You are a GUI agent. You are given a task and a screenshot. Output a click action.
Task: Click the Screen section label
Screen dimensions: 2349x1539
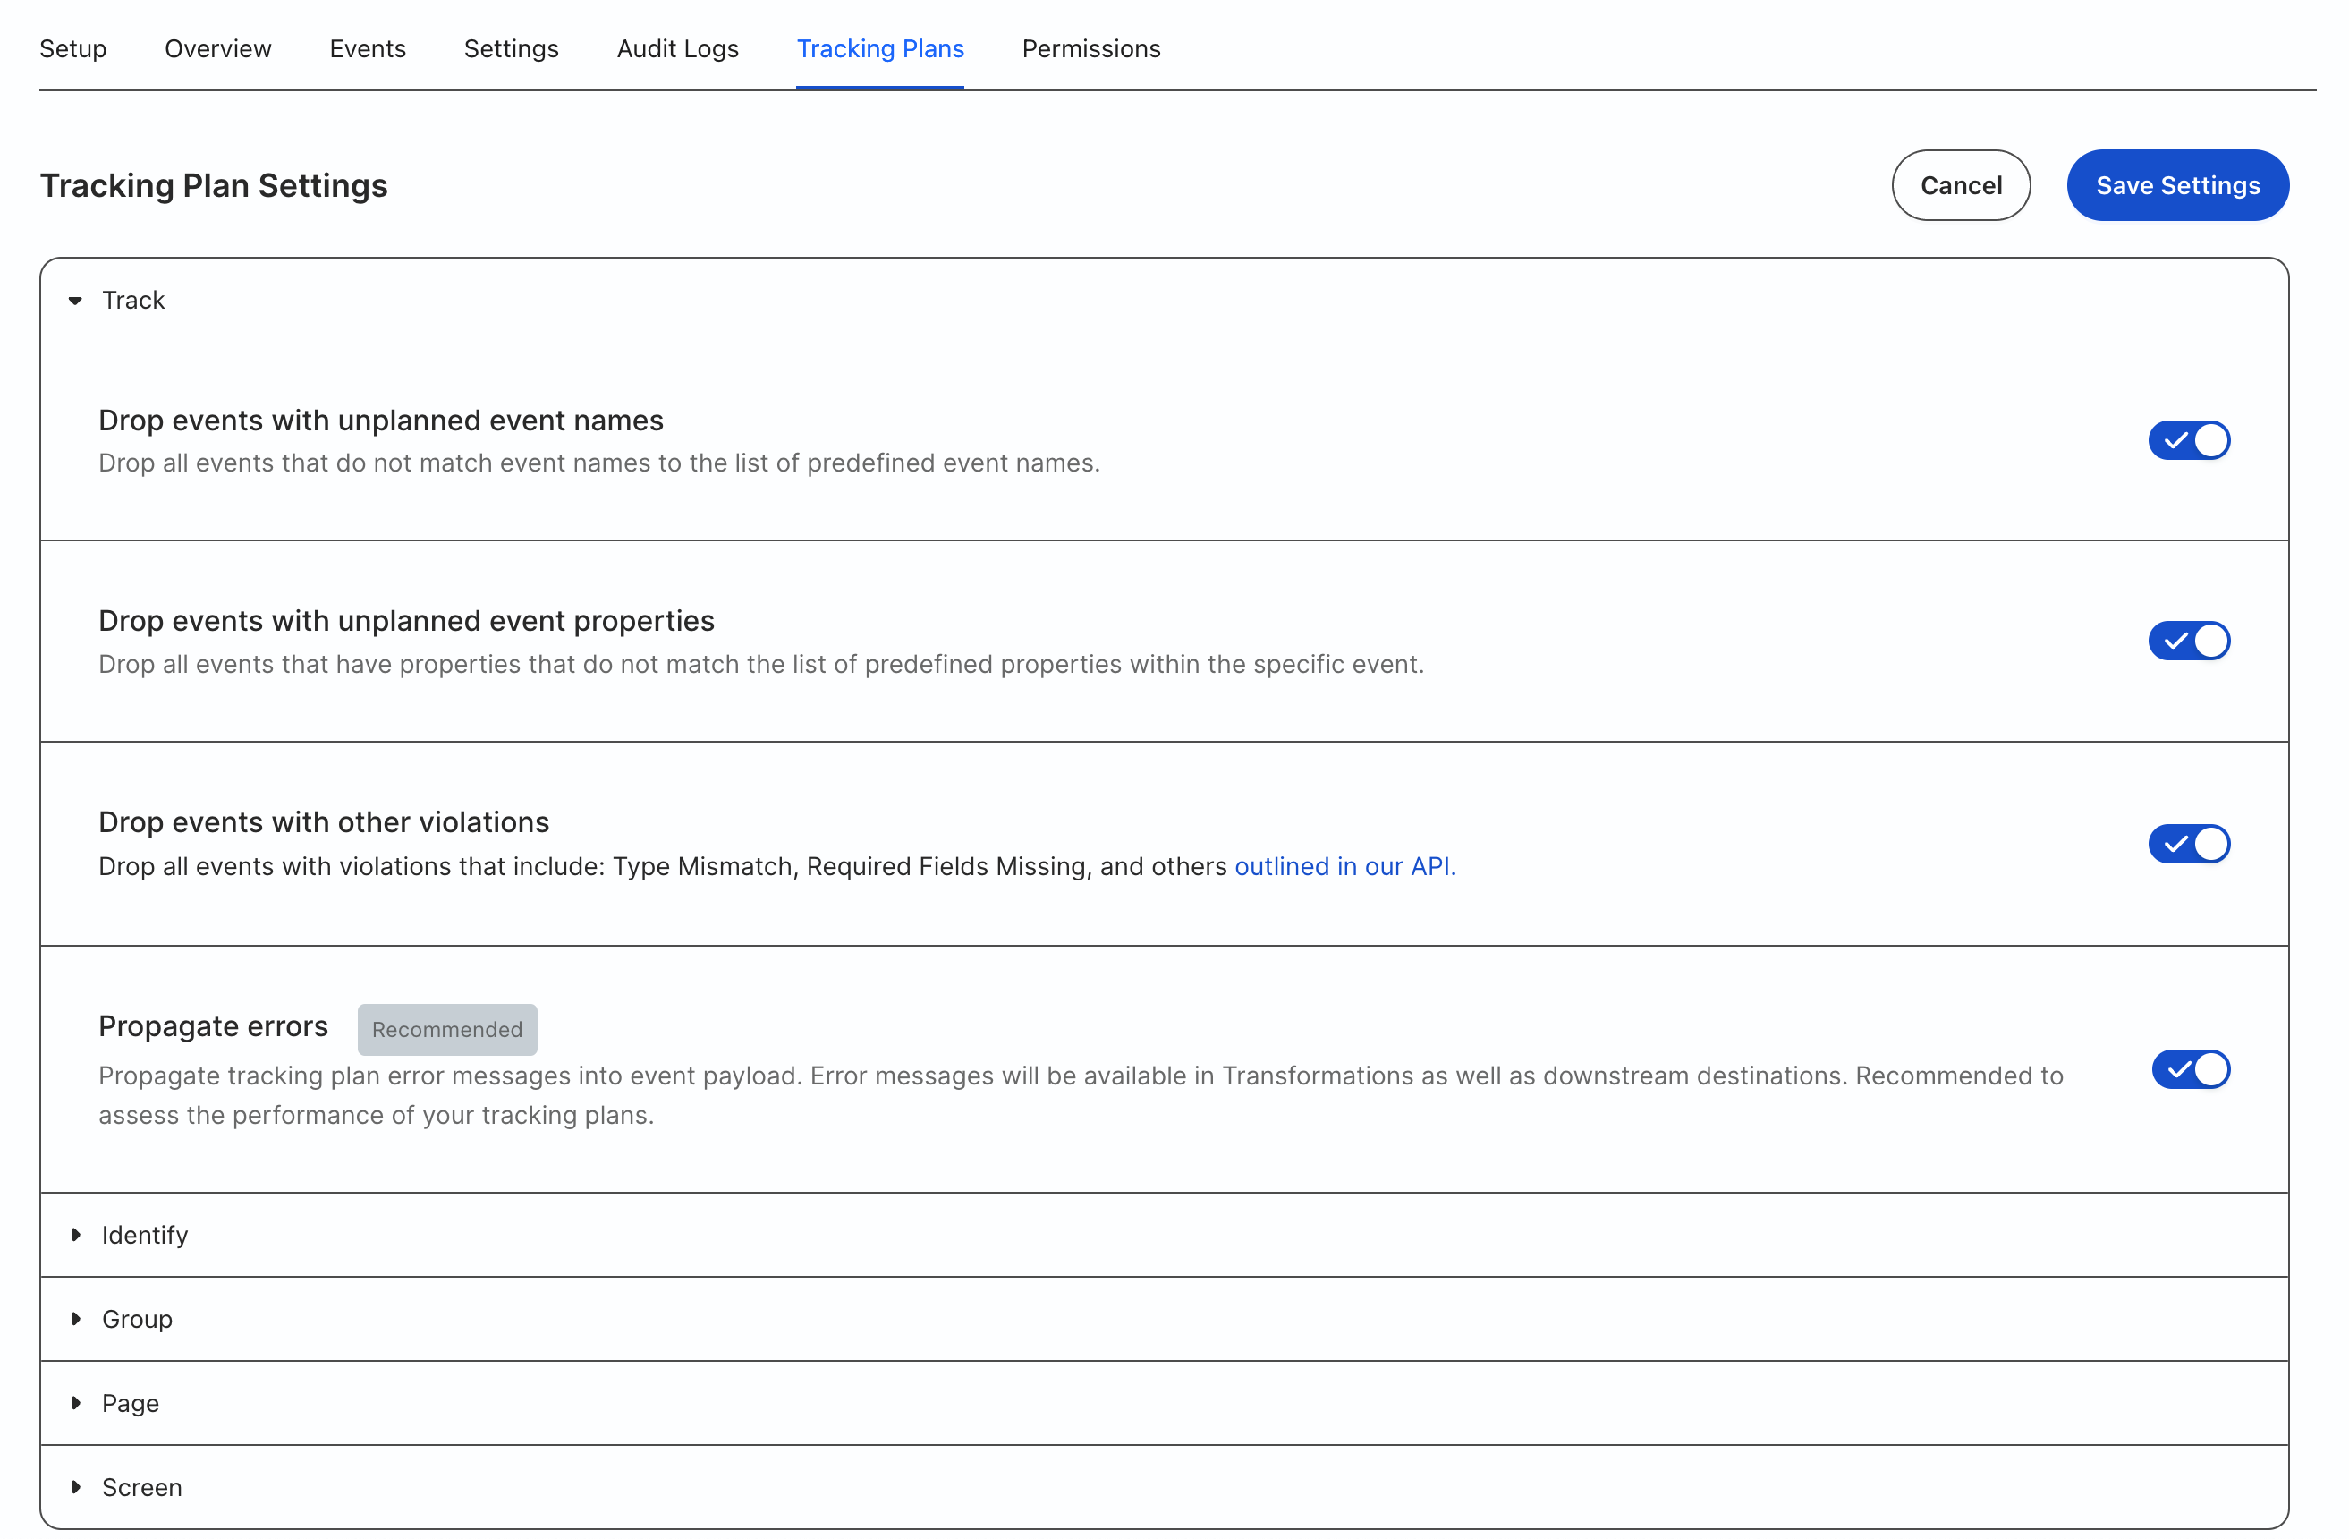tap(142, 1487)
